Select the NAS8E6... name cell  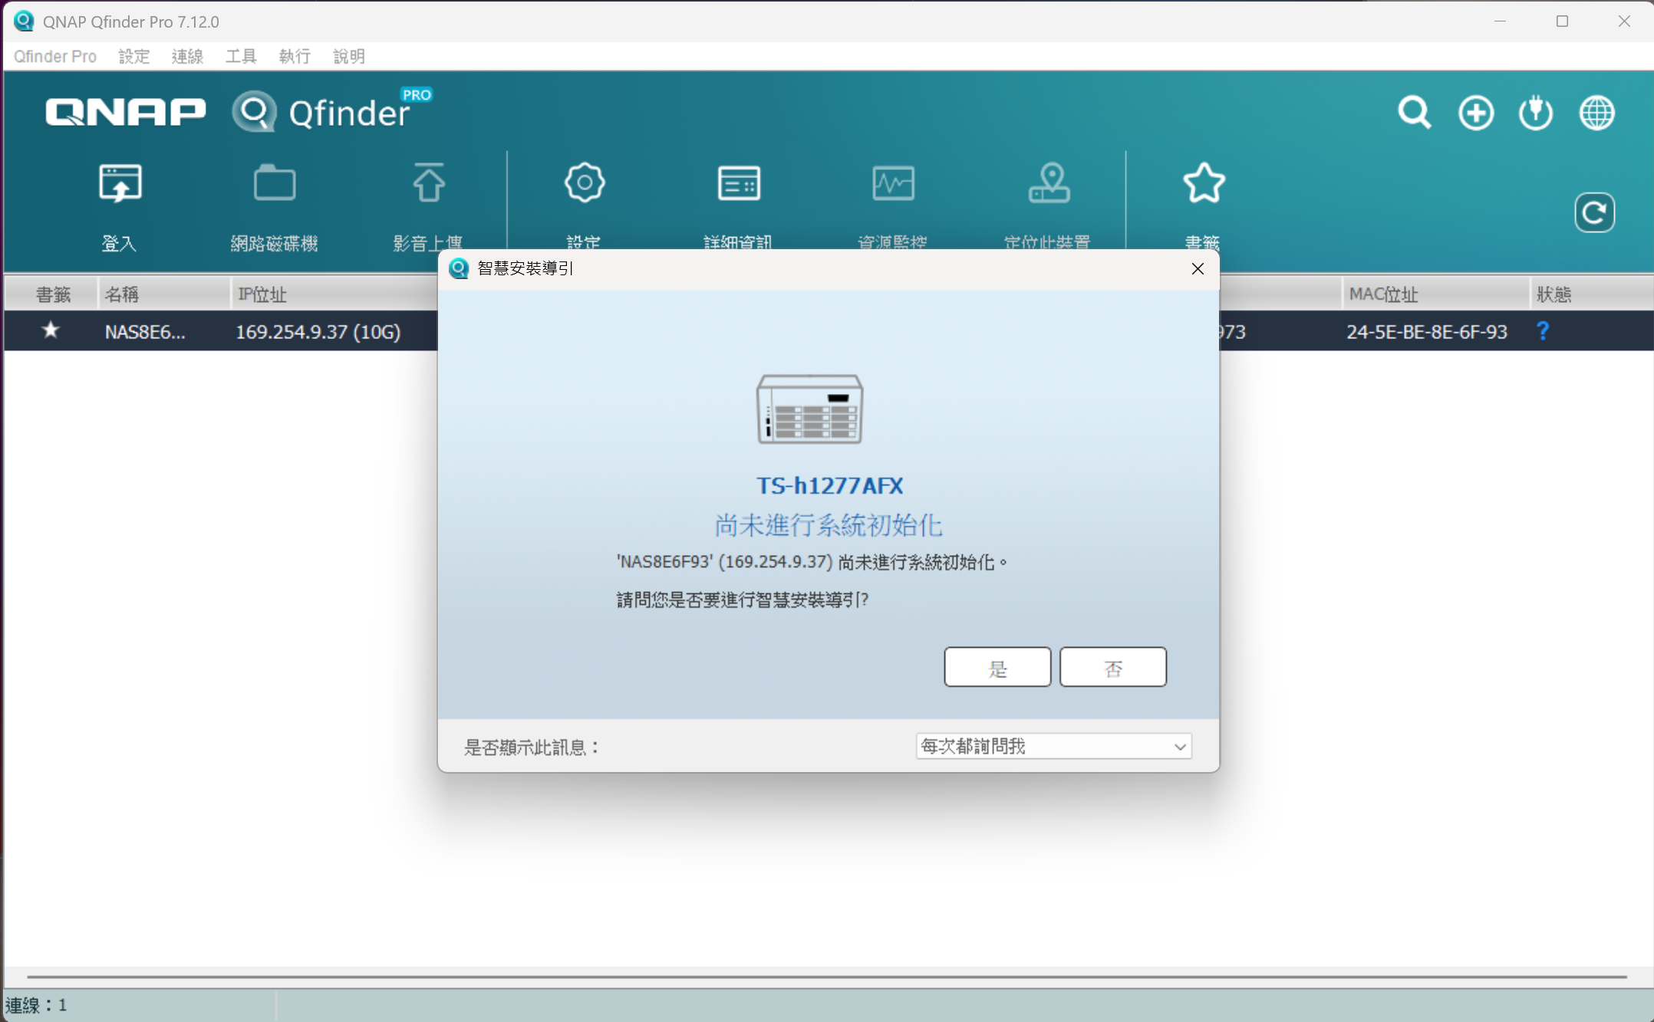point(145,331)
